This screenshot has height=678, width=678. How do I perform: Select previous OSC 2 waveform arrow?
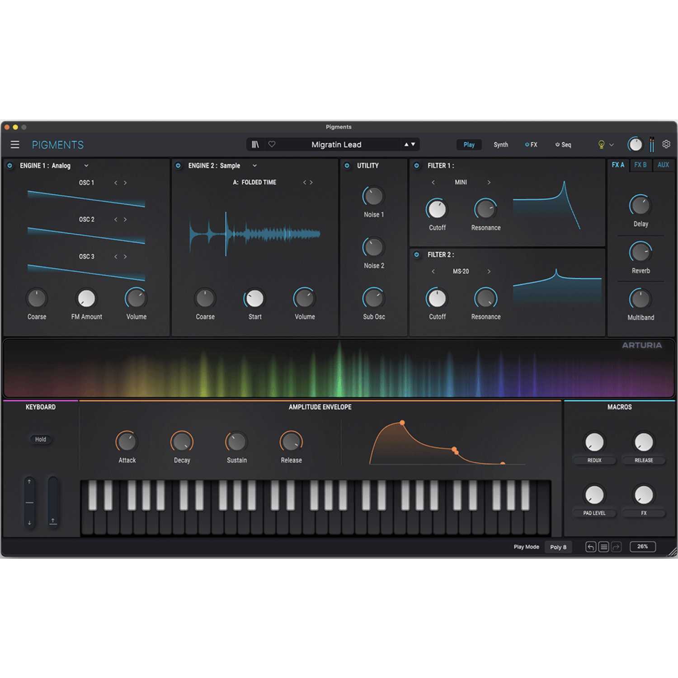pyautogui.click(x=116, y=219)
